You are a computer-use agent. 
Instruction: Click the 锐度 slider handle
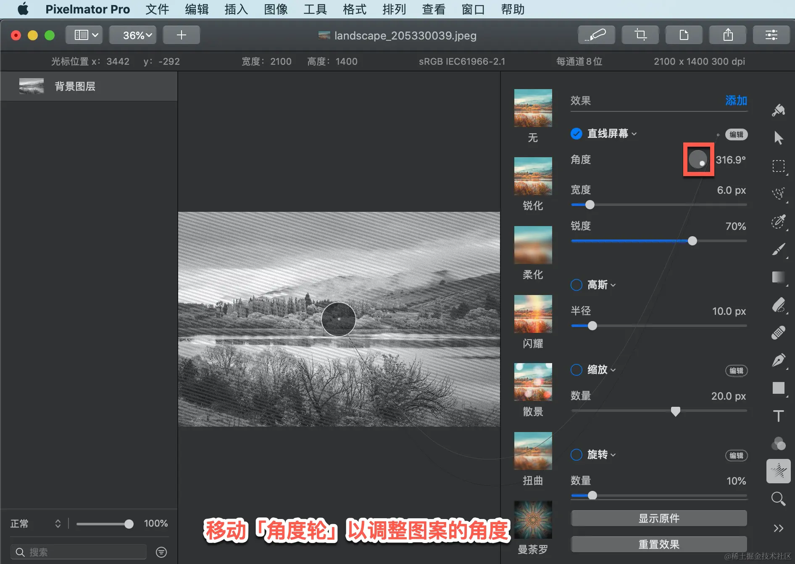coord(692,241)
